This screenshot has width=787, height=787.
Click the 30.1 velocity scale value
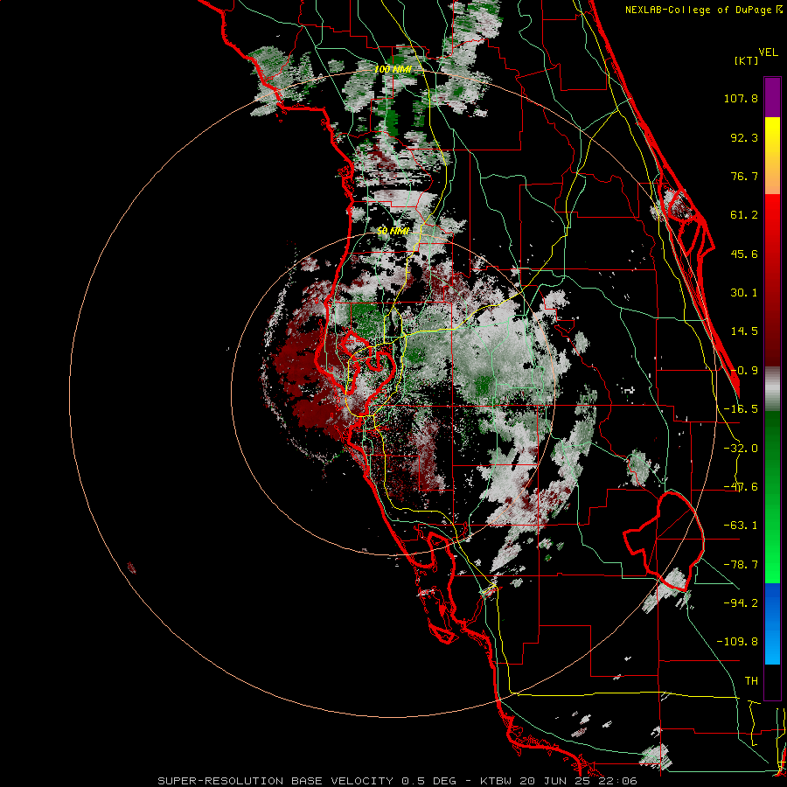744,293
